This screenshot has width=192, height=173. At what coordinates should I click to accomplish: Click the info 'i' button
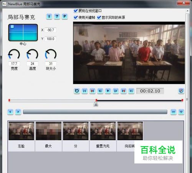point(49,16)
